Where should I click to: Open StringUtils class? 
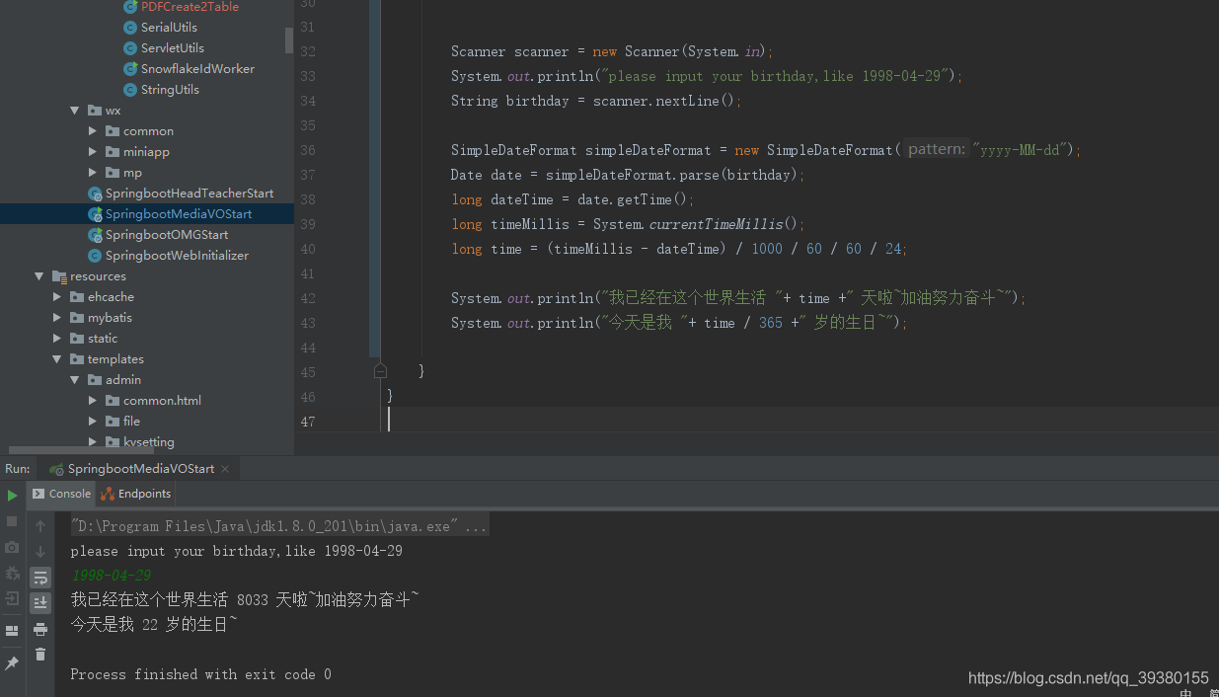tap(170, 90)
